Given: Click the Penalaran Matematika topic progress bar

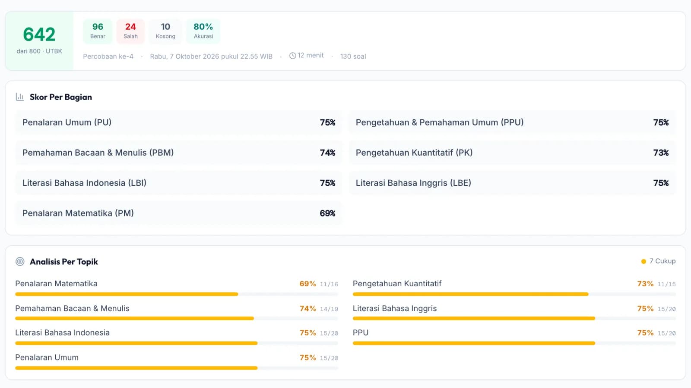Looking at the screenshot, I should [x=177, y=294].
